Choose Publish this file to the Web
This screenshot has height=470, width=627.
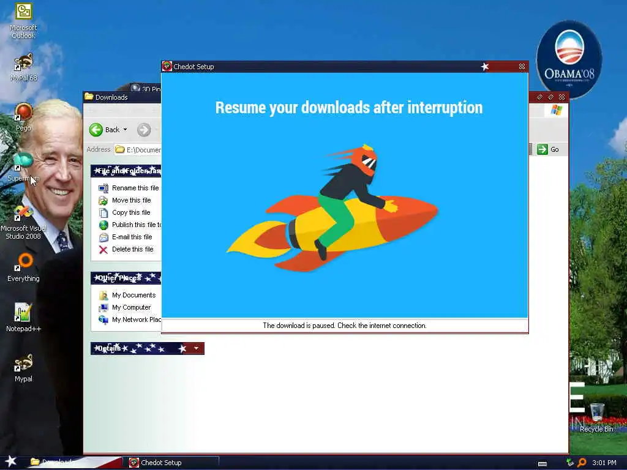137,225
